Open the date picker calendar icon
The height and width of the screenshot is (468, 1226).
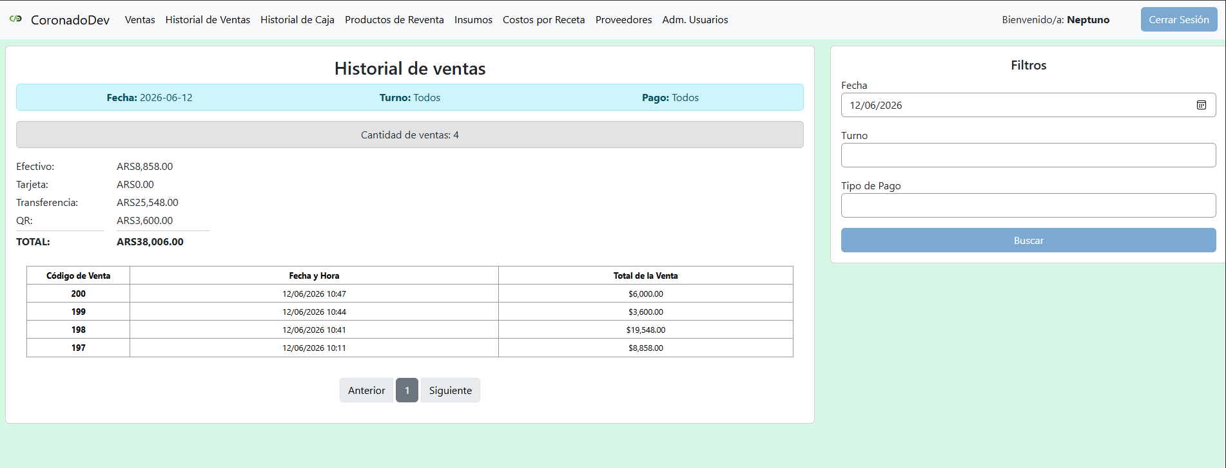tap(1202, 105)
